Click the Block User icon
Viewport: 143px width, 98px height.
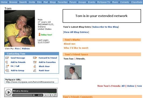click(x=35, y=66)
